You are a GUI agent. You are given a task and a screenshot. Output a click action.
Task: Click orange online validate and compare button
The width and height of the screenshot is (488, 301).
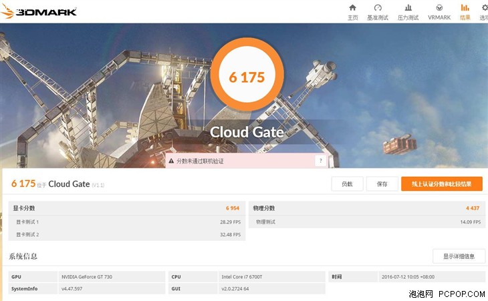click(442, 184)
